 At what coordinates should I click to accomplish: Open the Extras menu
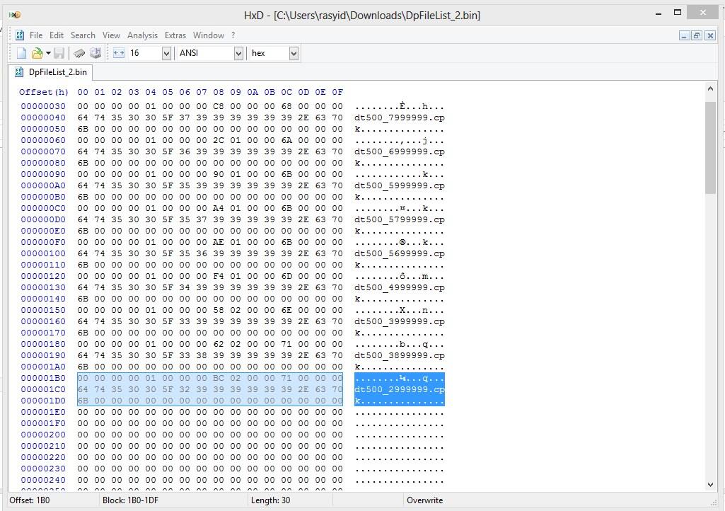point(175,35)
